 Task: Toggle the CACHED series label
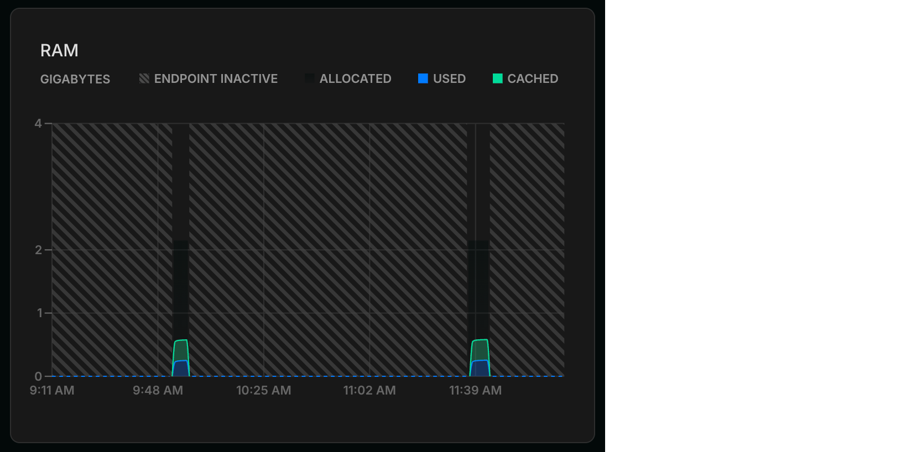[x=533, y=78]
